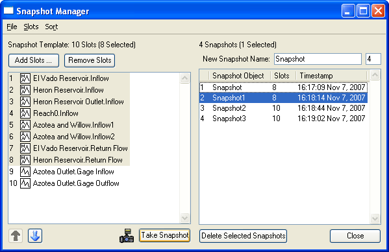Click snapshot list scrollbar down arrow
Viewport: 389px width, 252px height.
tap(375, 218)
